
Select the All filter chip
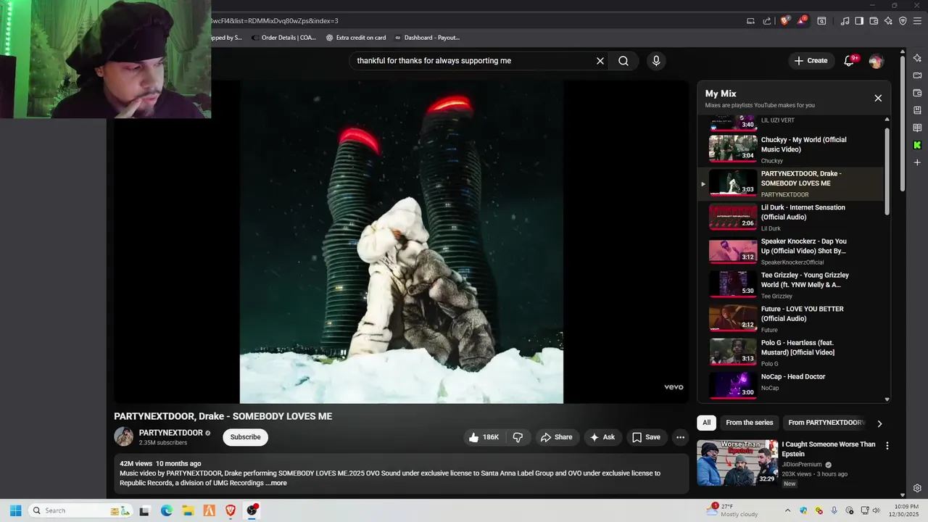click(707, 423)
